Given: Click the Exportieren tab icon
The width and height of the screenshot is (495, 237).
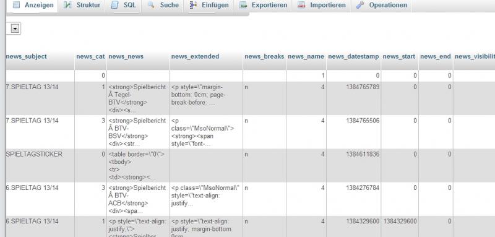Looking at the screenshot, I should point(243,5).
